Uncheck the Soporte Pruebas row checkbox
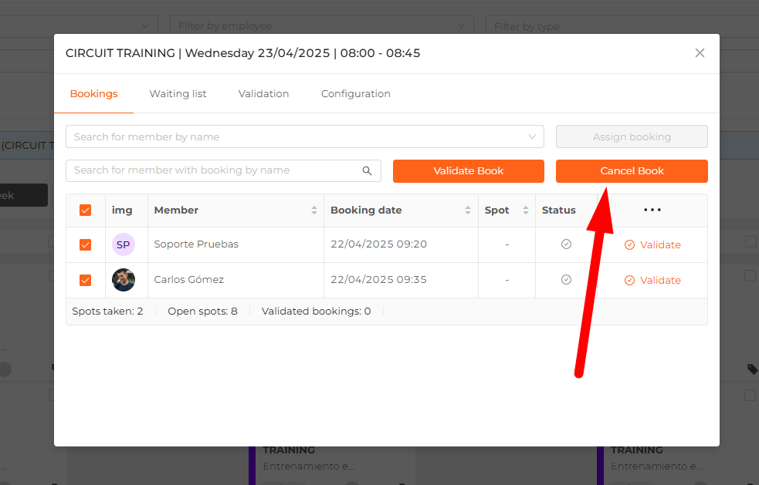This screenshot has height=485, width=759. click(85, 244)
